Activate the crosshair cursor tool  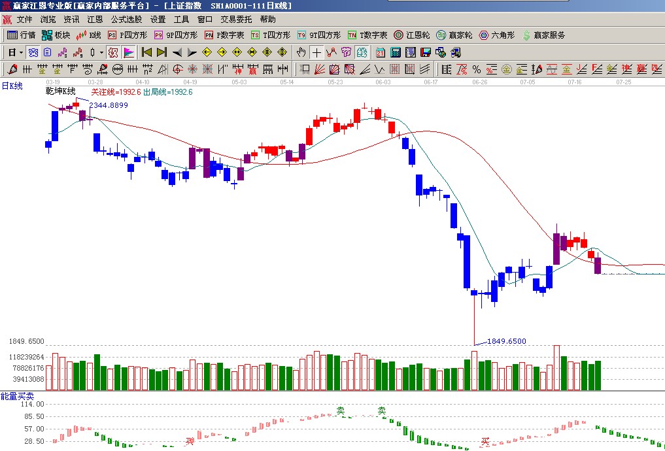(x=316, y=52)
